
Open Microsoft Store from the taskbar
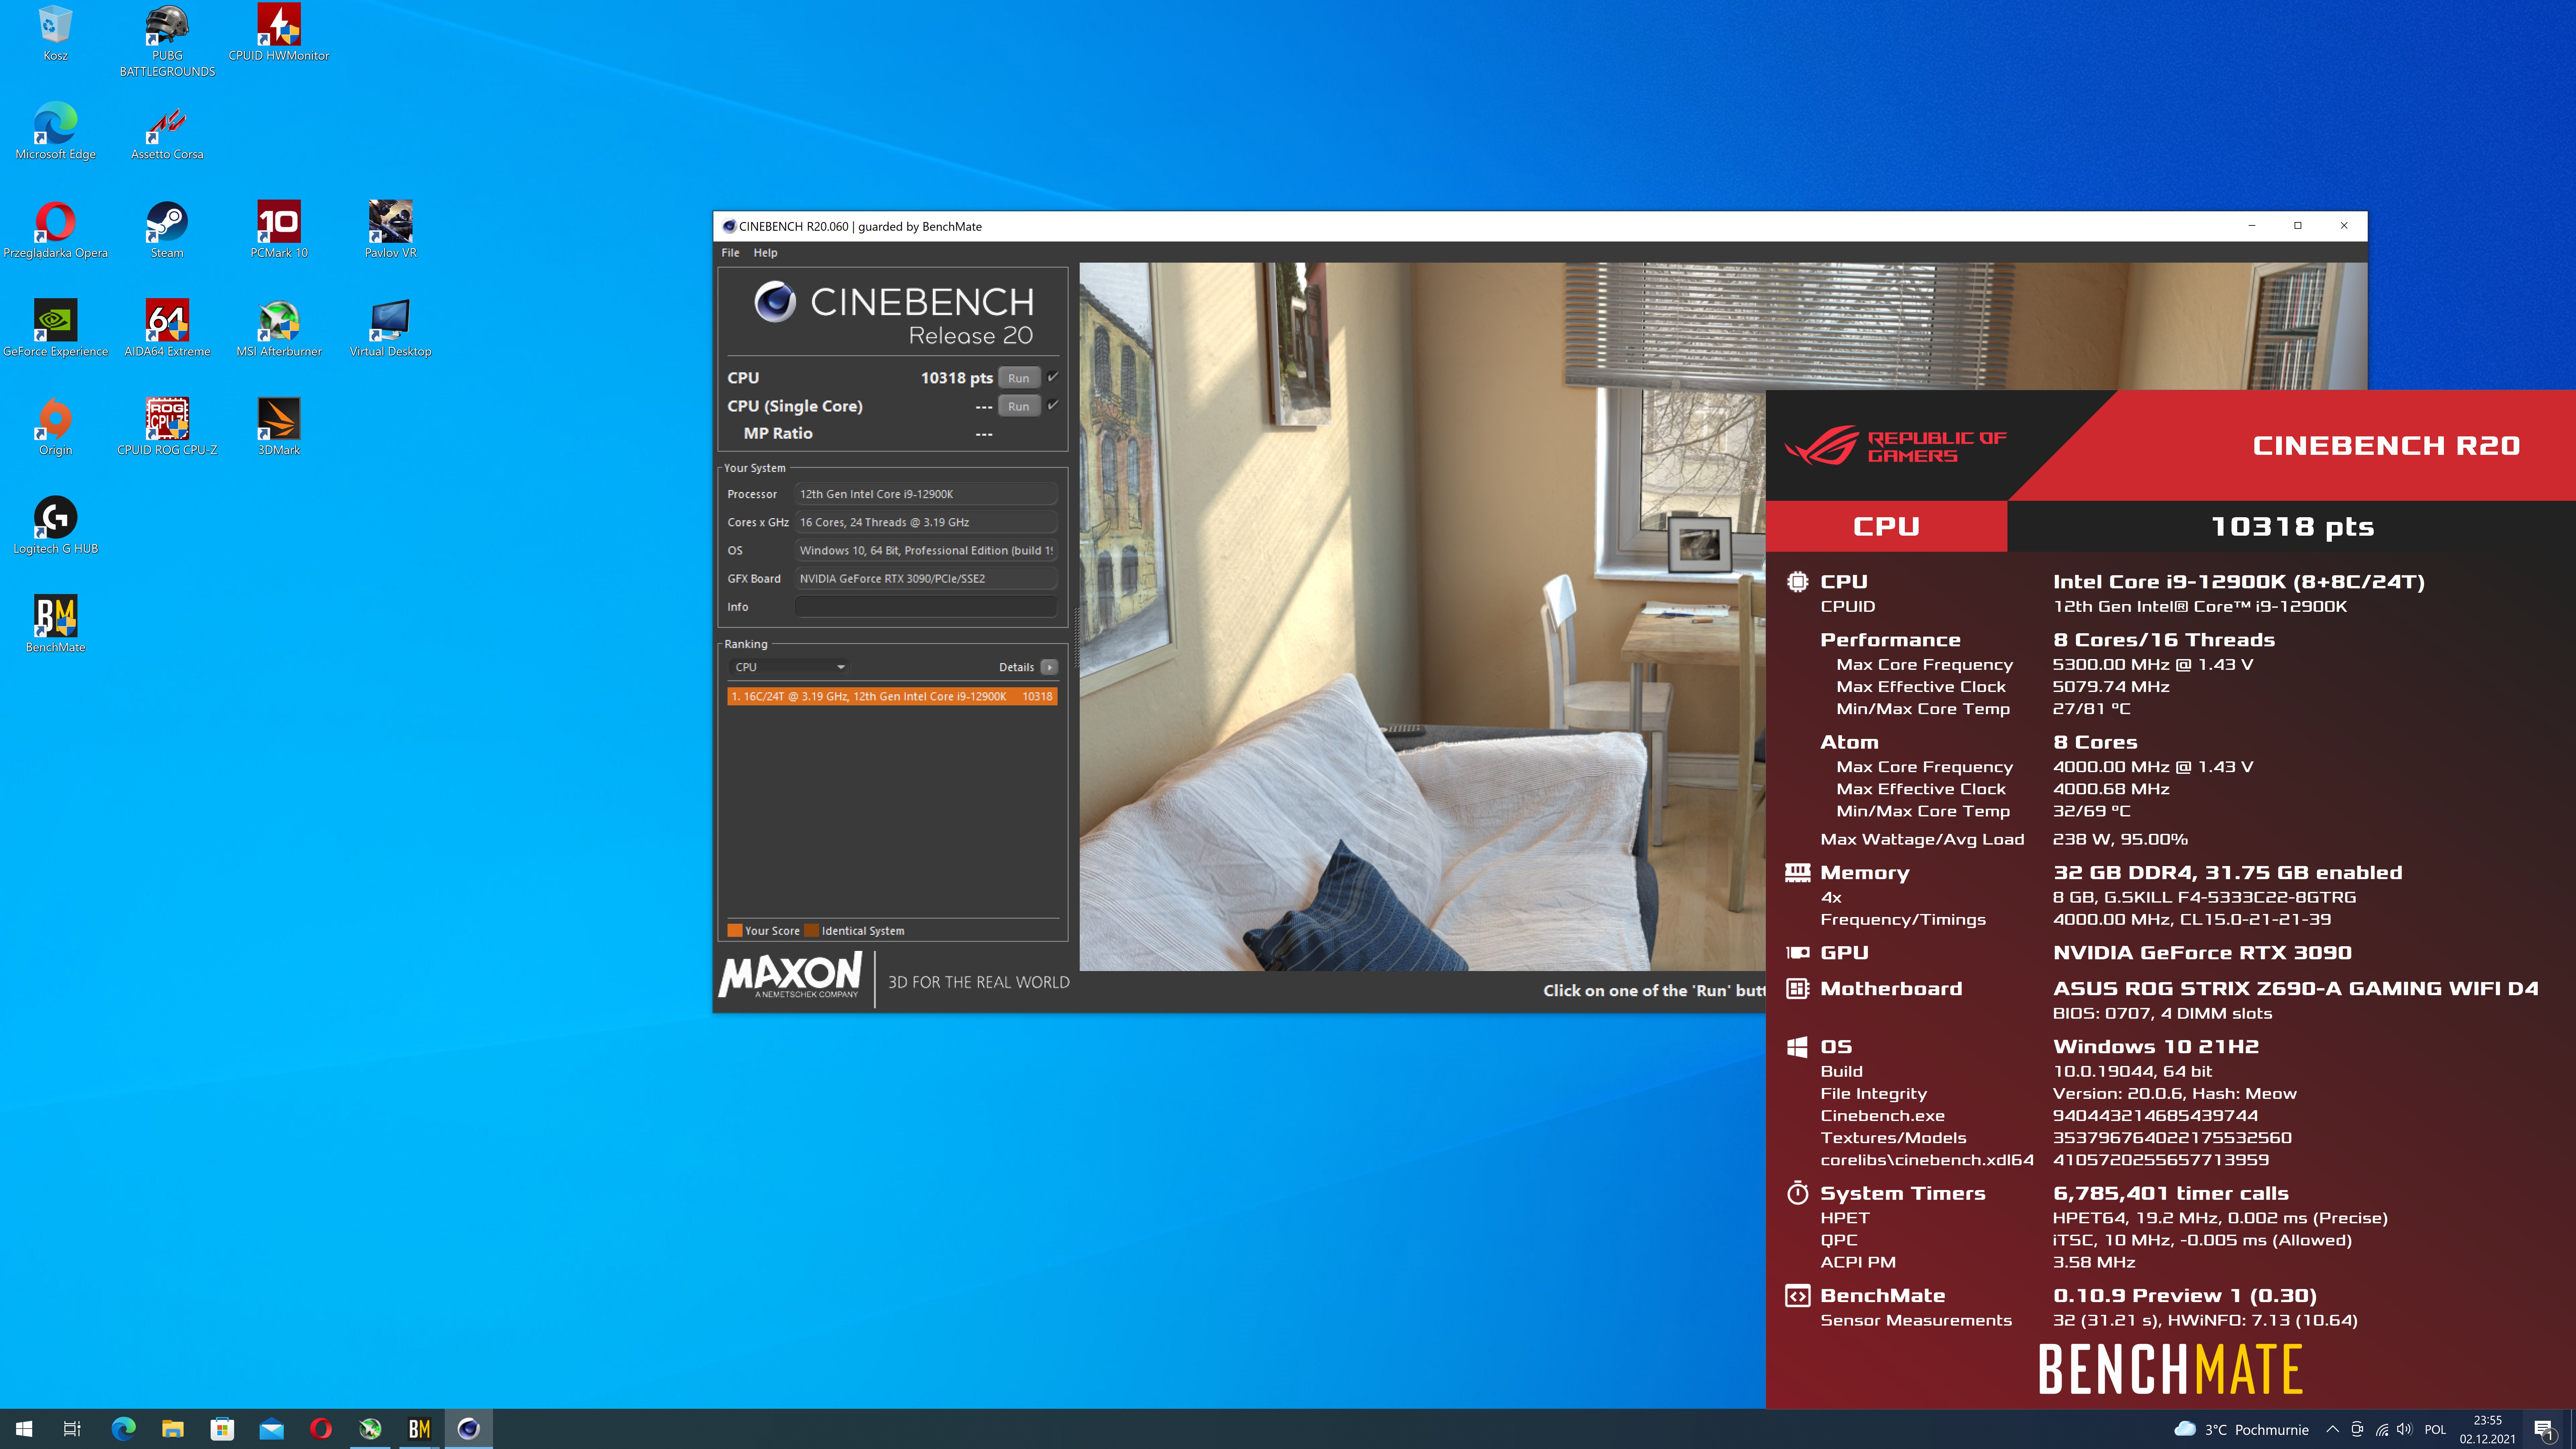click(x=222, y=1429)
